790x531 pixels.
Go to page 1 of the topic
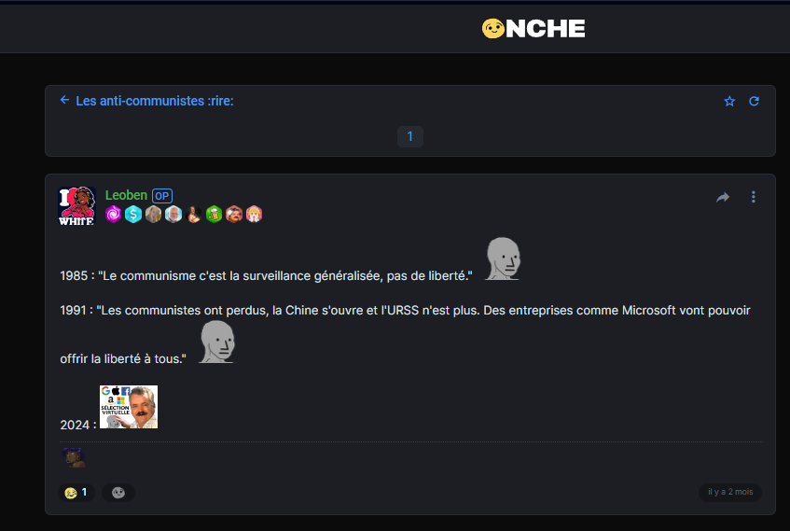(410, 136)
